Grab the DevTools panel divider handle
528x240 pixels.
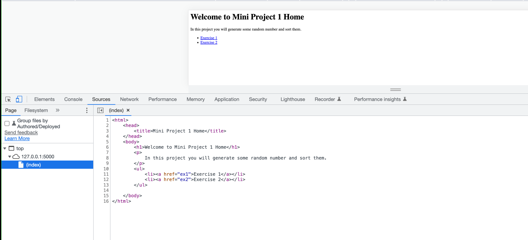click(395, 89)
